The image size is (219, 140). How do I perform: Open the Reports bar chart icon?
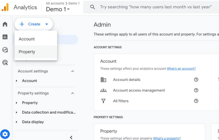tap(5, 37)
